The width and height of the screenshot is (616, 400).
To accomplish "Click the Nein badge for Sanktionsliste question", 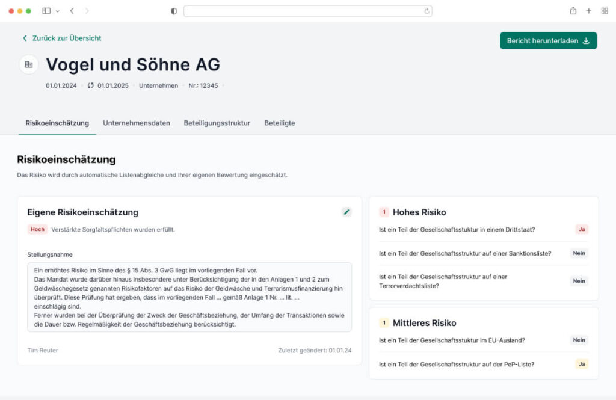I will (x=579, y=253).
